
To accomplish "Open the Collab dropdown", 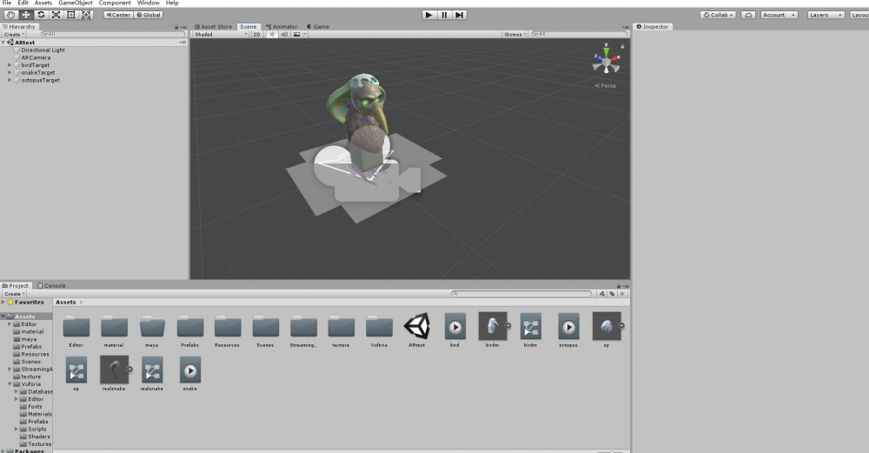I will pyautogui.click(x=719, y=15).
